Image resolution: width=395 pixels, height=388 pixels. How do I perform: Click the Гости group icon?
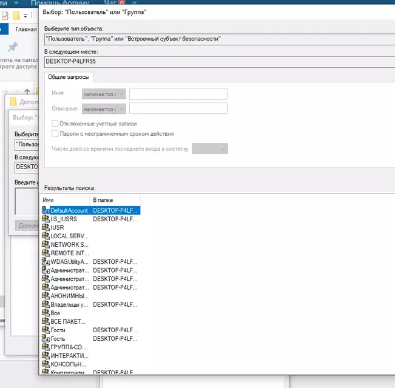[46, 330]
